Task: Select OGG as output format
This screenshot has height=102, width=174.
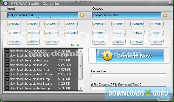Action: [x=137, y=33]
